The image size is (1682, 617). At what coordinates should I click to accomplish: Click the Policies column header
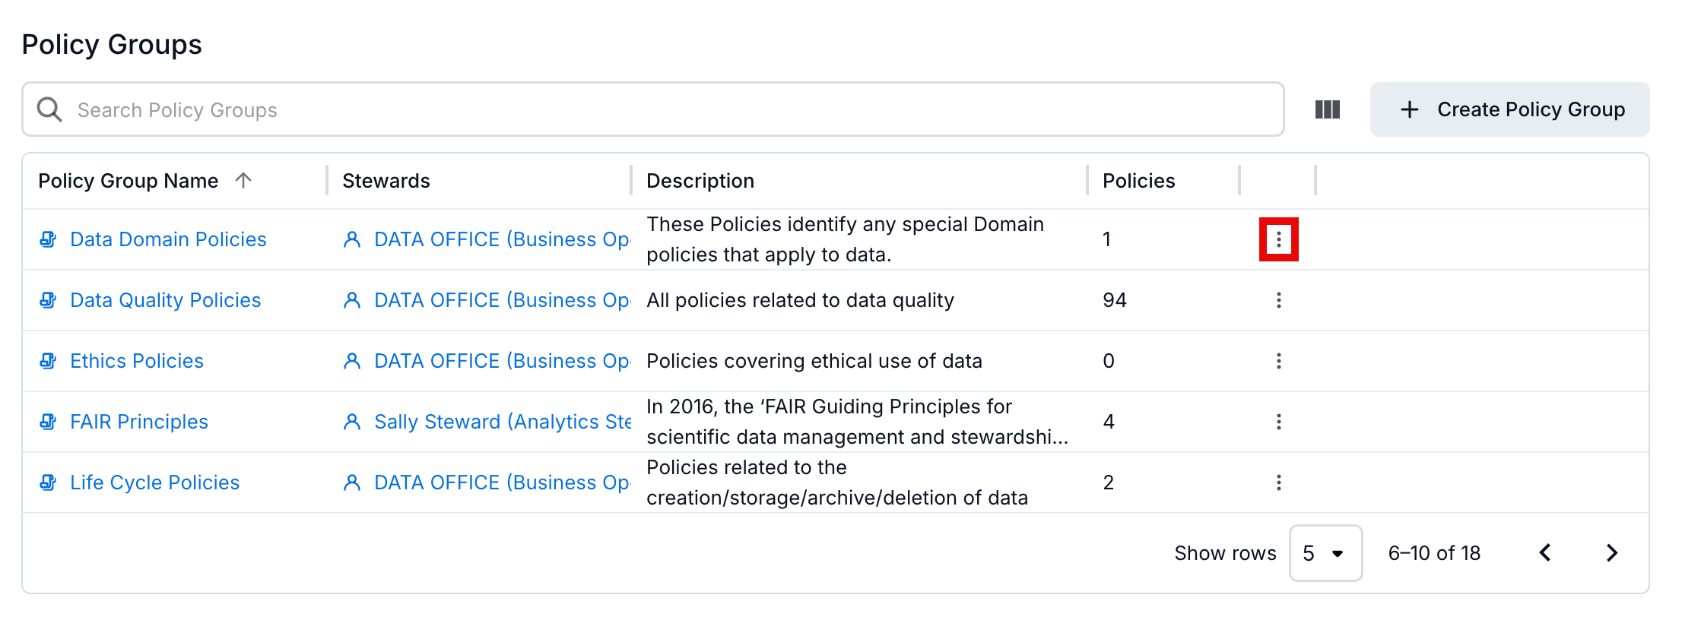pos(1138,181)
